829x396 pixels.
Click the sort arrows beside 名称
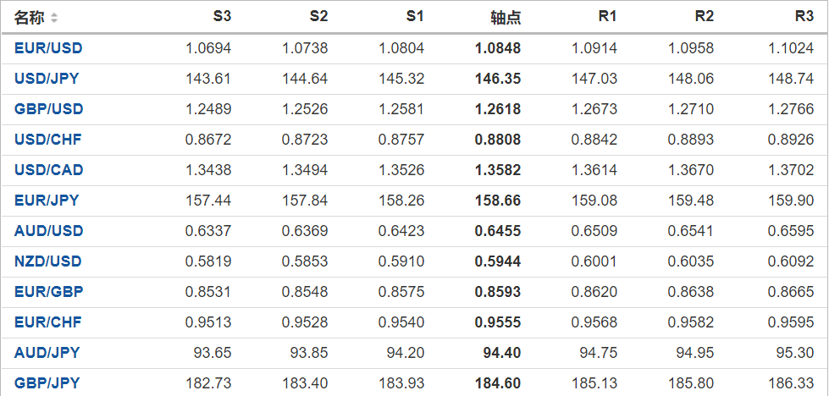pos(54,18)
